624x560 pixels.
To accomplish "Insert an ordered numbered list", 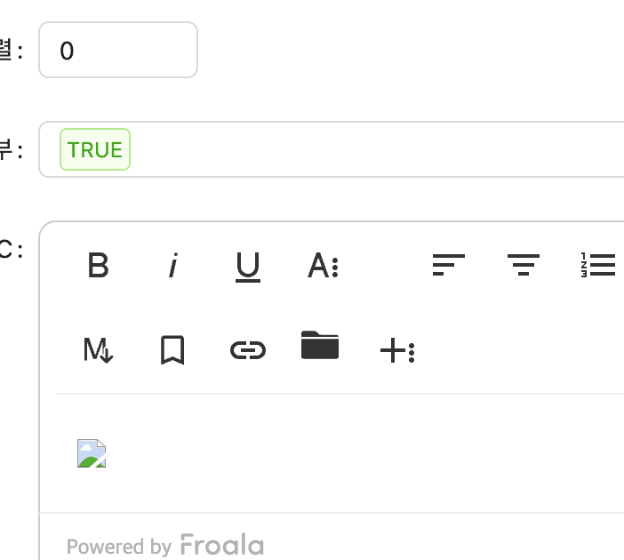I will point(597,265).
